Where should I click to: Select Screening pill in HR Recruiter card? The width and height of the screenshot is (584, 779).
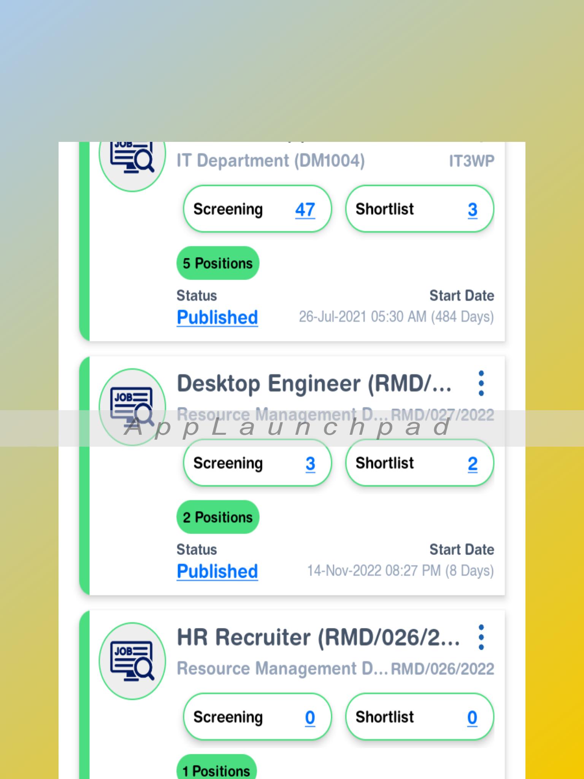[257, 717]
